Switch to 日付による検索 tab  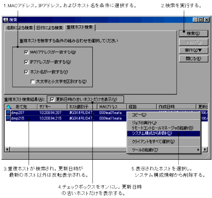coord(49,28)
